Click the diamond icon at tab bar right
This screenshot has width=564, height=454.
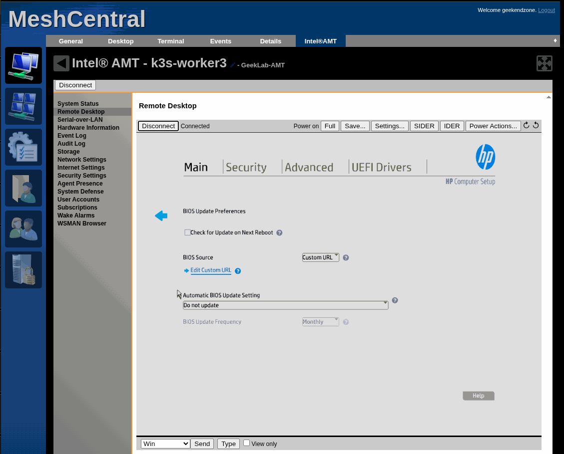point(555,40)
